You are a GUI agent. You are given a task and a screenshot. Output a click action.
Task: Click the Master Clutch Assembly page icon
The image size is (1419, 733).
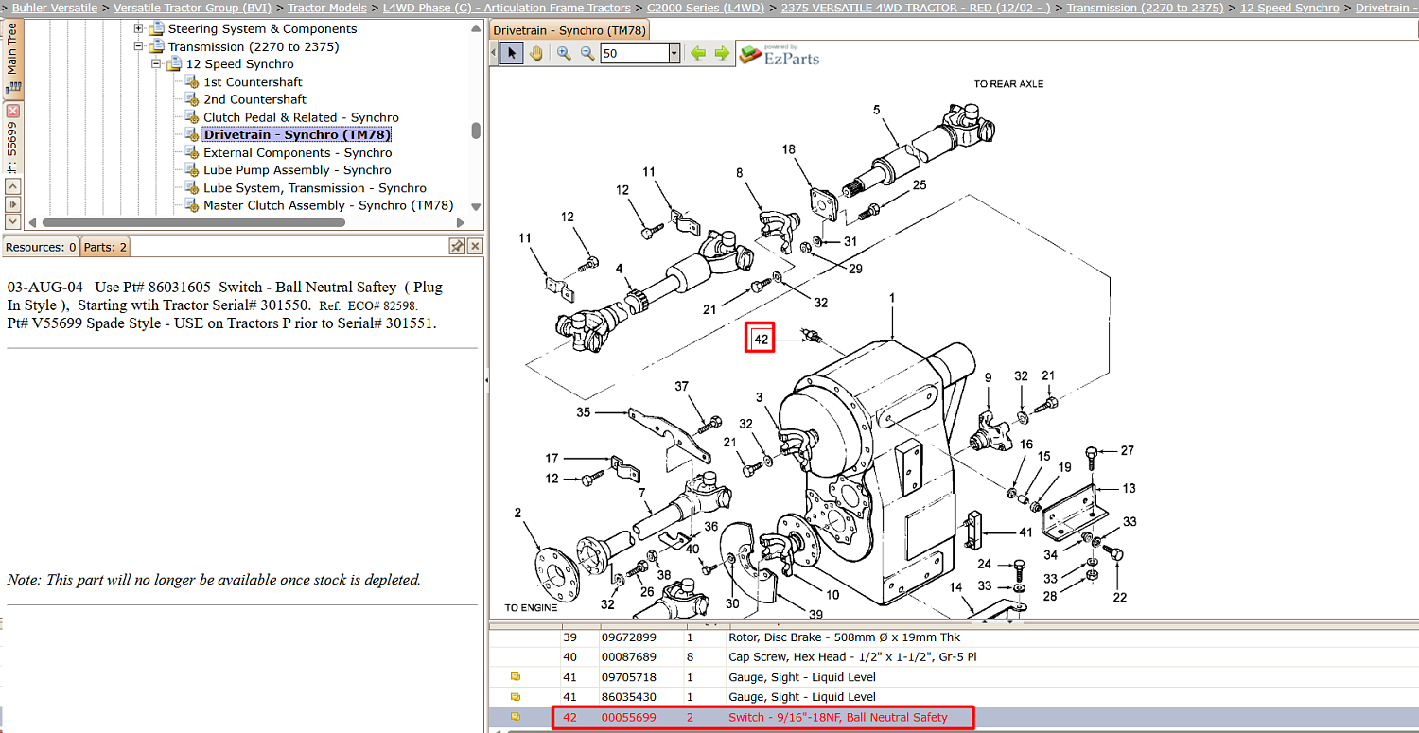click(192, 205)
